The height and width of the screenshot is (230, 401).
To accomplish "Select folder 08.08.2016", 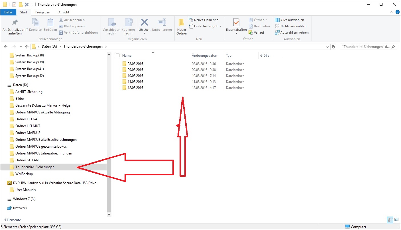I will pyautogui.click(x=135, y=64).
